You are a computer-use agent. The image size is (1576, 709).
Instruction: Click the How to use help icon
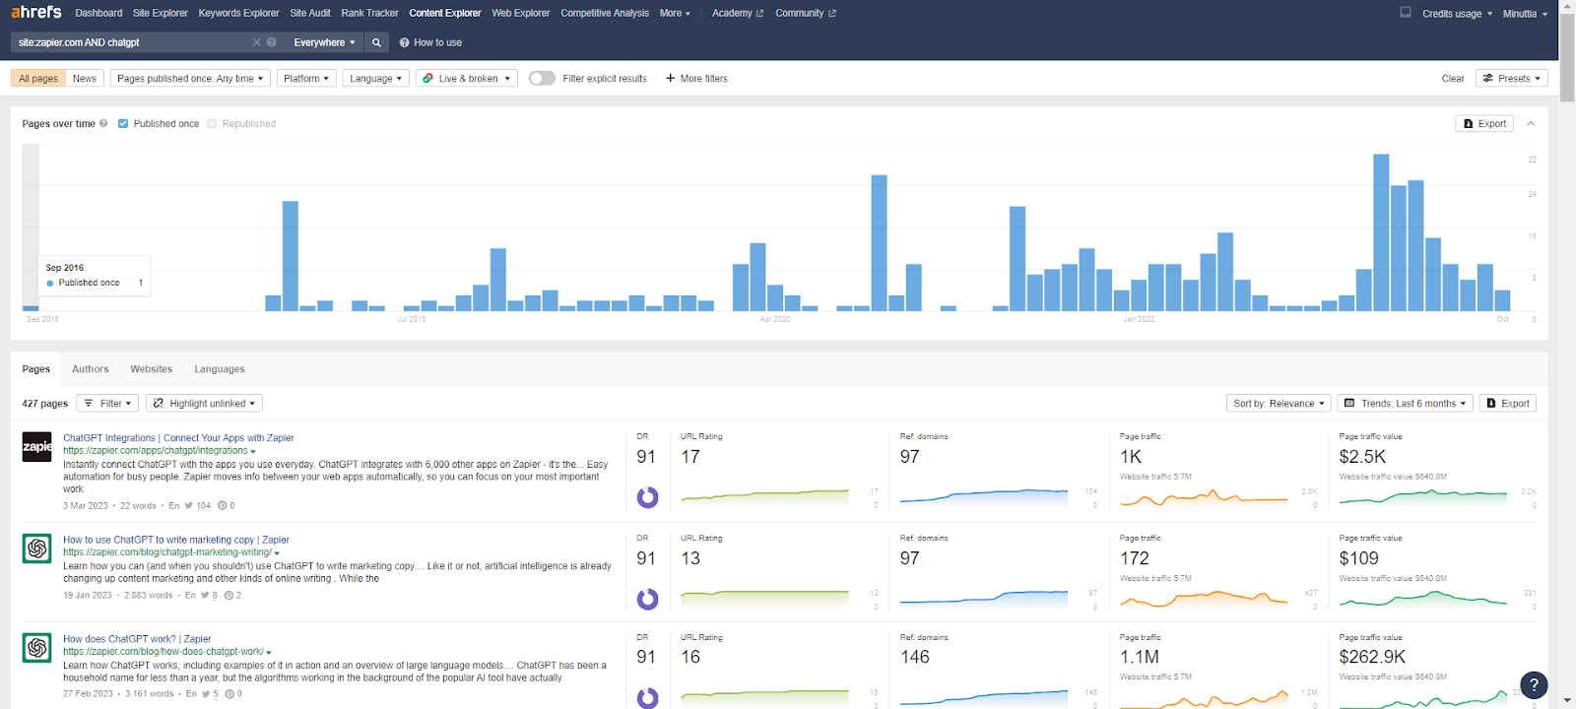point(405,42)
